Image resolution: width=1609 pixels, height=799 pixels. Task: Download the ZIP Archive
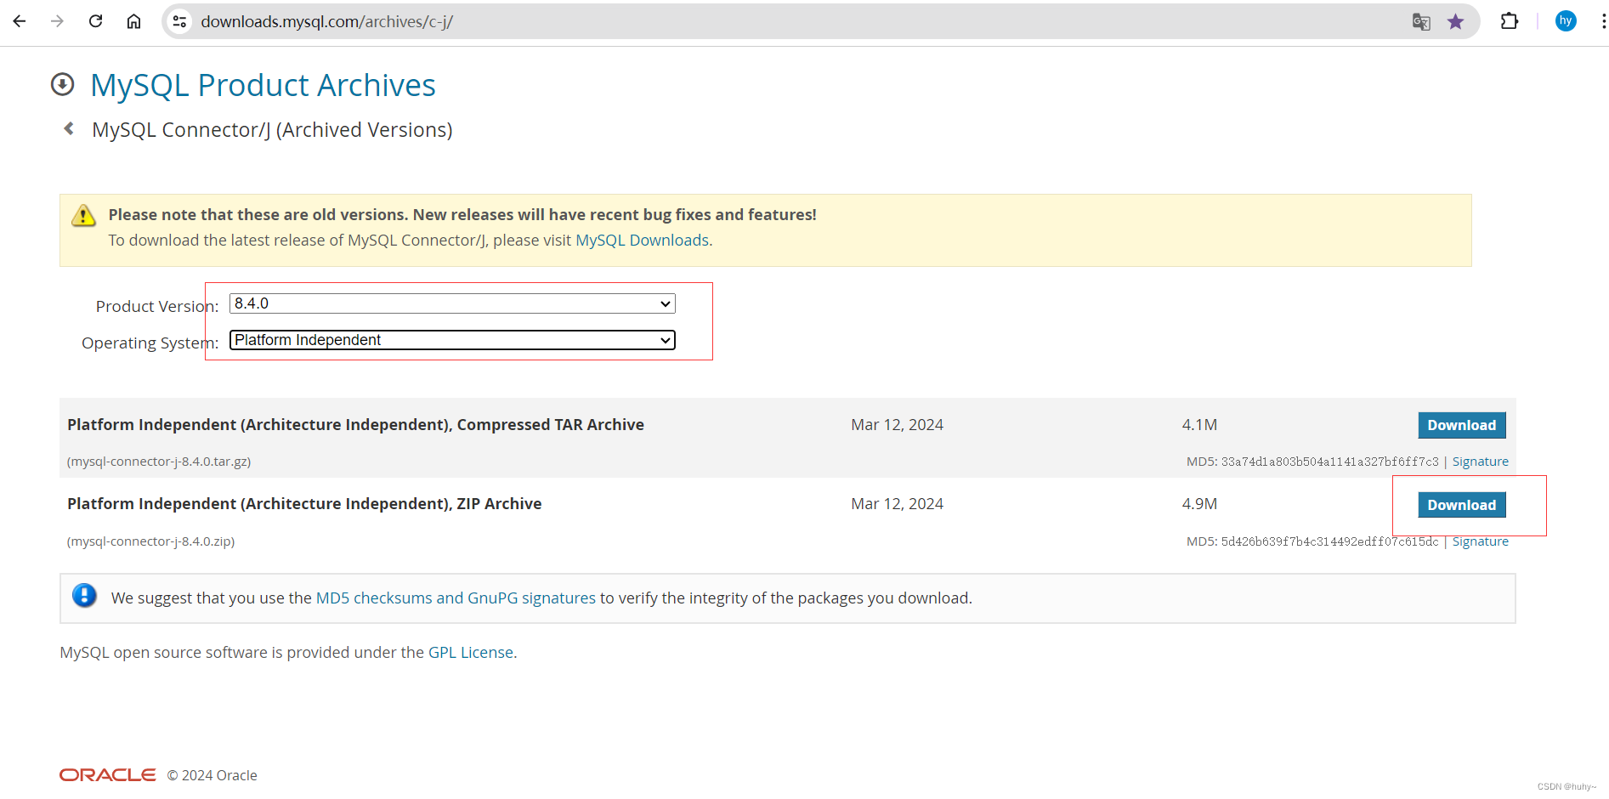[1461, 505]
